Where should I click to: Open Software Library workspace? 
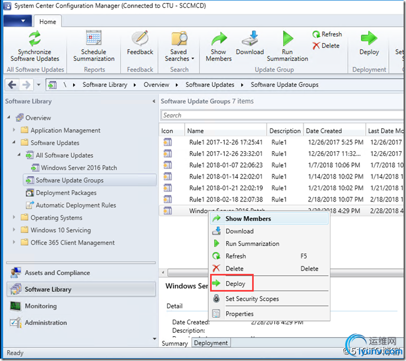81,290
